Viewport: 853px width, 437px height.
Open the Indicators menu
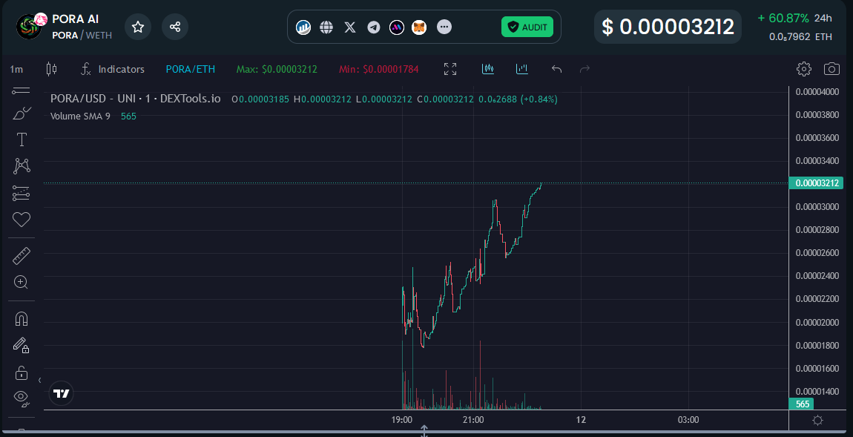coord(113,69)
